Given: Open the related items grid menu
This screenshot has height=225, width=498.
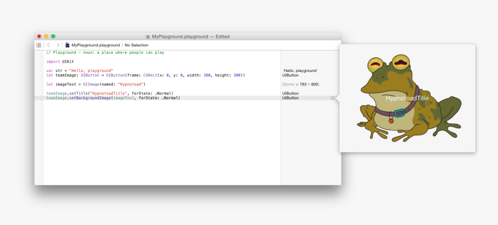Looking at the screenshot, I should 39,45.
